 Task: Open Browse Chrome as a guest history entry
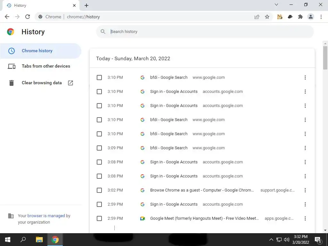point(202,190)
